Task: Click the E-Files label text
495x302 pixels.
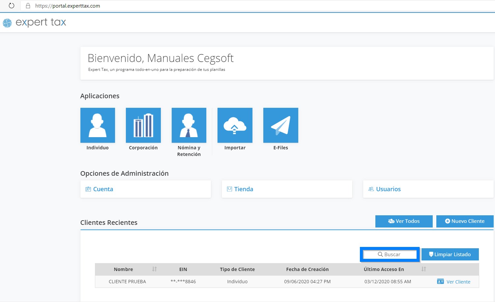Action: click(281, 148)
